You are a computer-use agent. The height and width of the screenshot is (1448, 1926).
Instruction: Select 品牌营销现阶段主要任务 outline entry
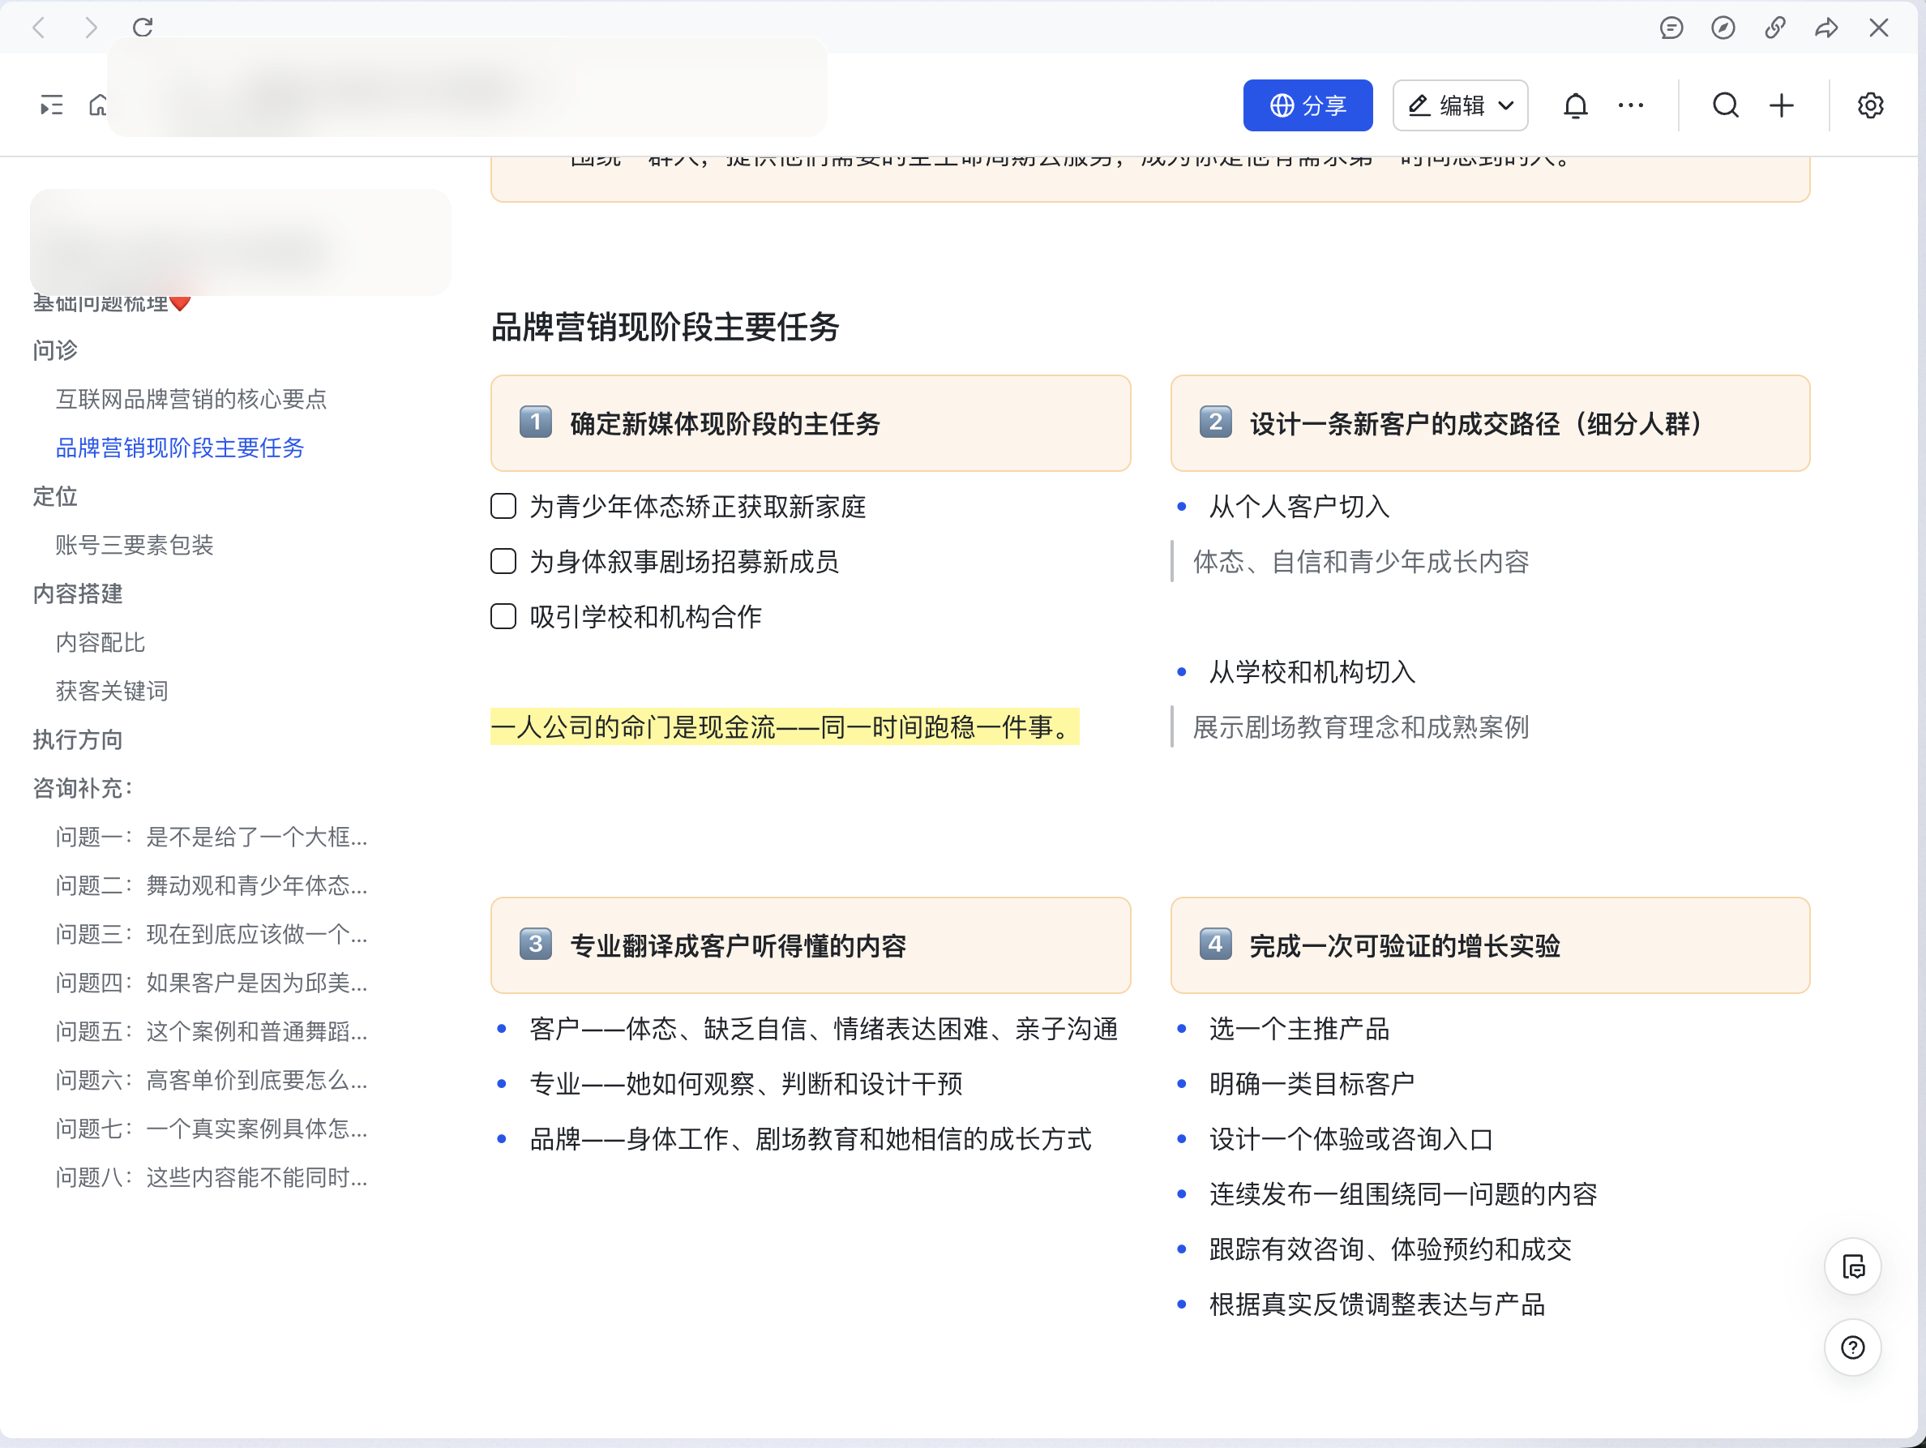[x=179, y=448]
